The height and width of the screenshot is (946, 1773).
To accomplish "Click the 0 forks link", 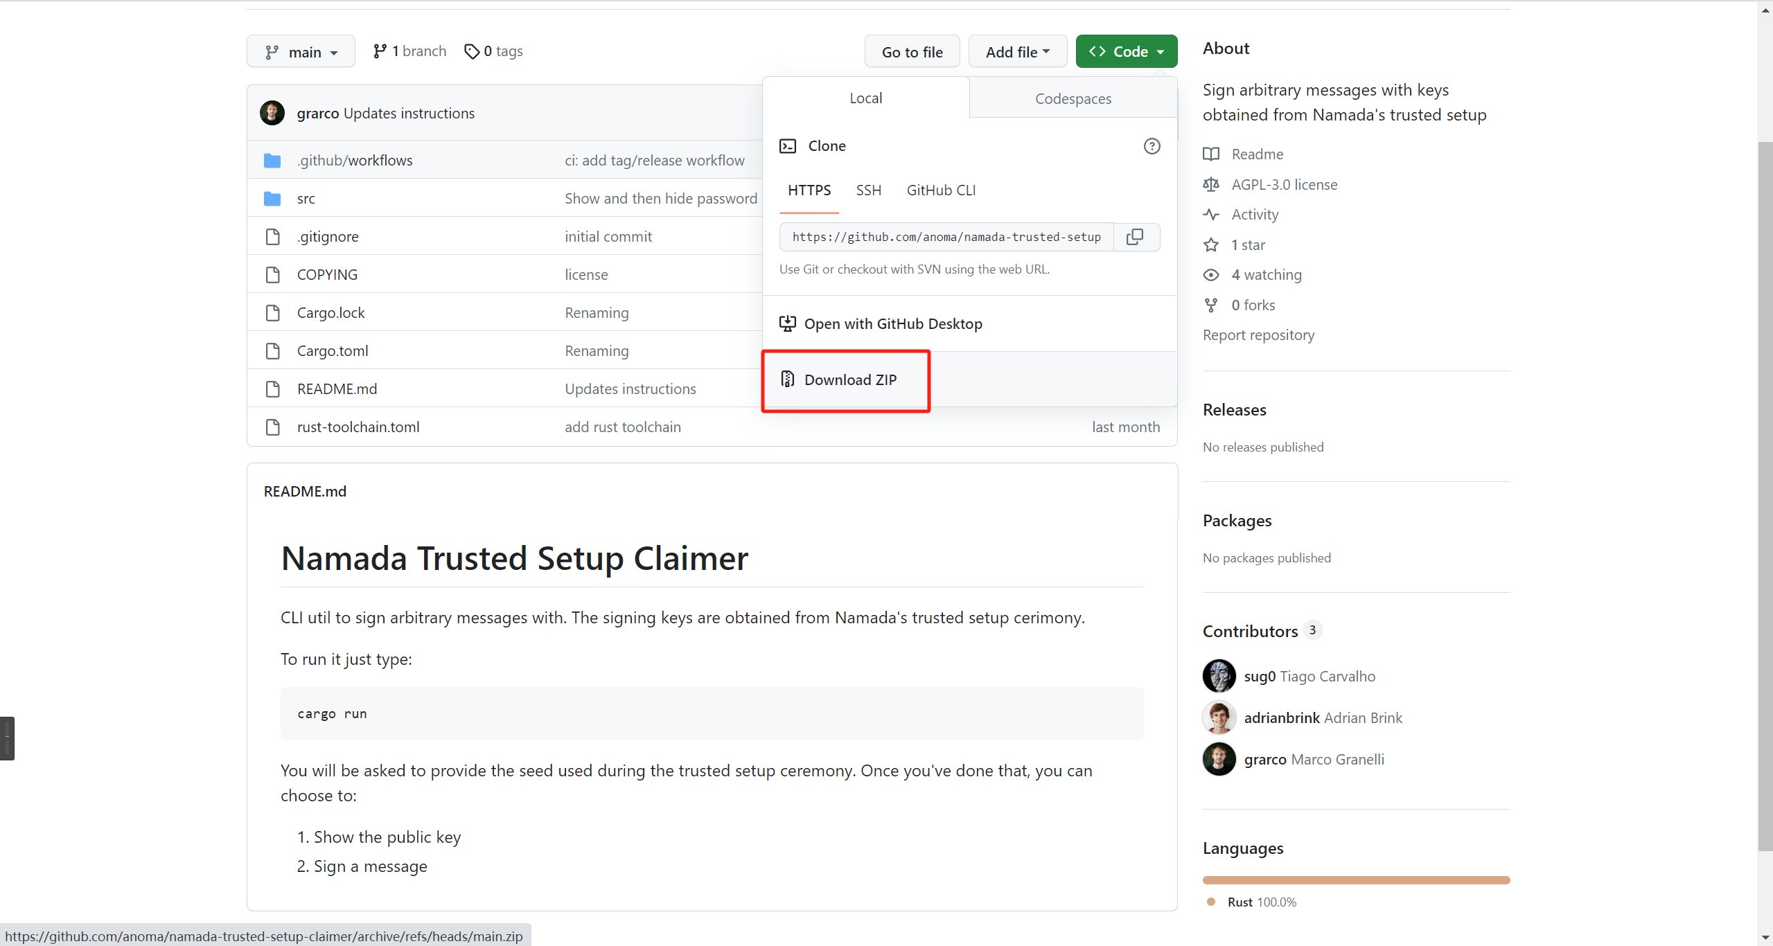I will pos(1253,305).
